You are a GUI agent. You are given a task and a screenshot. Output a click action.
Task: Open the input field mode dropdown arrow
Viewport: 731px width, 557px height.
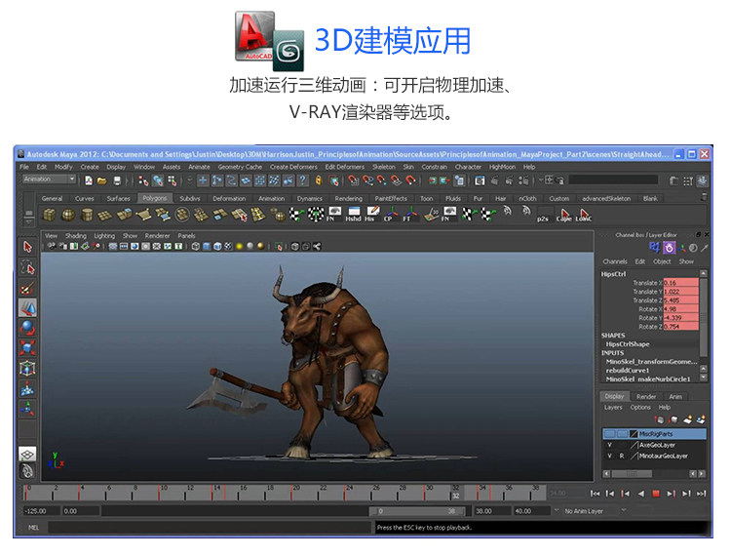click(541, 179)
